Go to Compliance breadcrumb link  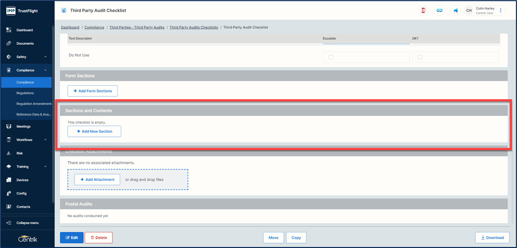[94, 28]
